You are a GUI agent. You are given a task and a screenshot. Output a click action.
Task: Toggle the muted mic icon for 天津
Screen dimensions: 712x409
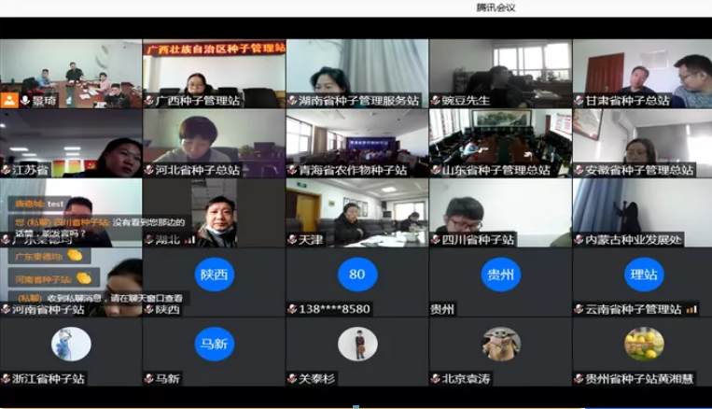293,240
